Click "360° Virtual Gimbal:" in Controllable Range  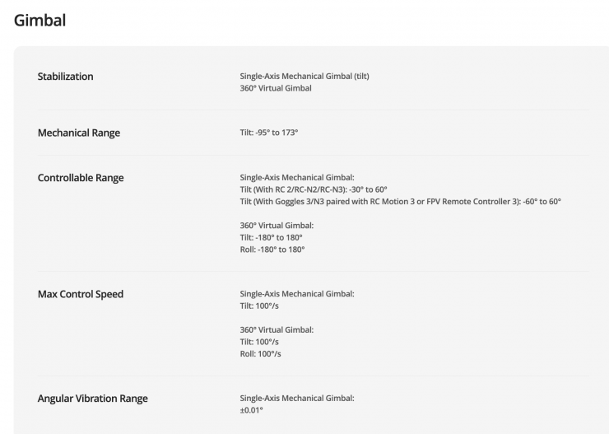(x=277, y=225)
